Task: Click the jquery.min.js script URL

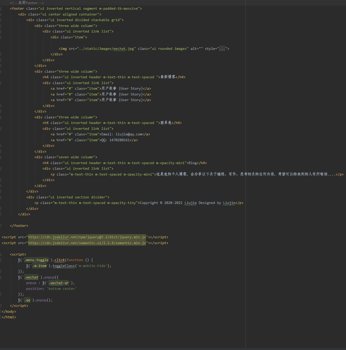Action: pyautogui.click(x=87, y=237)
